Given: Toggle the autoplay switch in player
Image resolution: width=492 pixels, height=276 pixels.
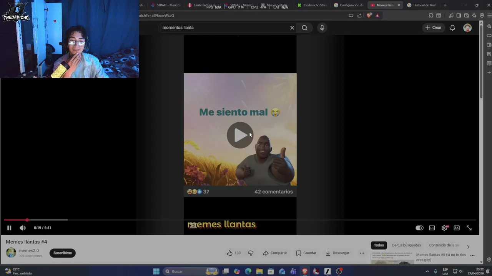Looking at the screenshot, I should pos(419,228).
